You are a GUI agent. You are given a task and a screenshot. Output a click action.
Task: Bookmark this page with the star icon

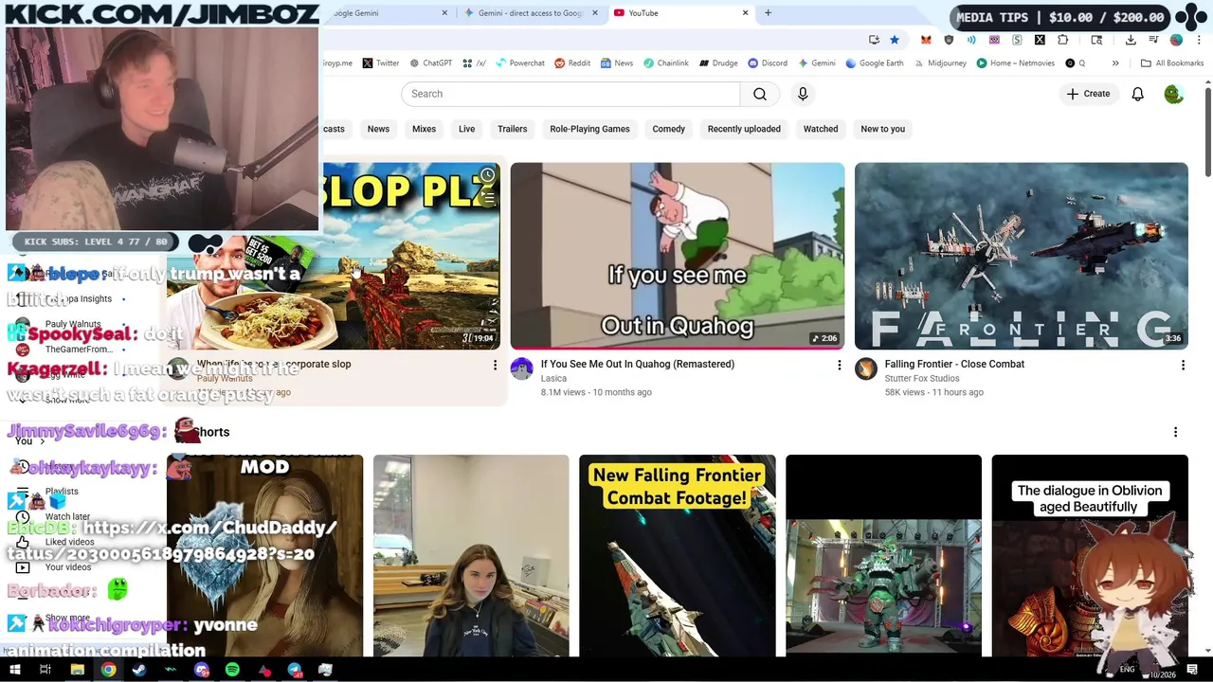(x=895, y=40)
